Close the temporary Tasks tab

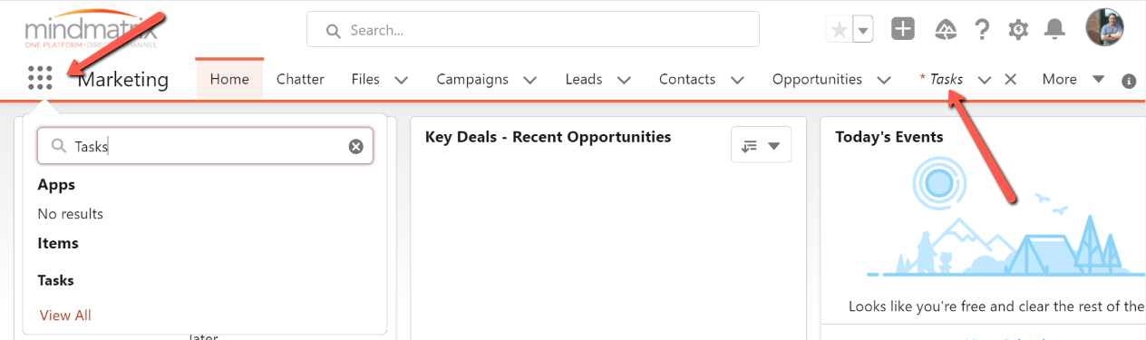[x=1010, y=79]
